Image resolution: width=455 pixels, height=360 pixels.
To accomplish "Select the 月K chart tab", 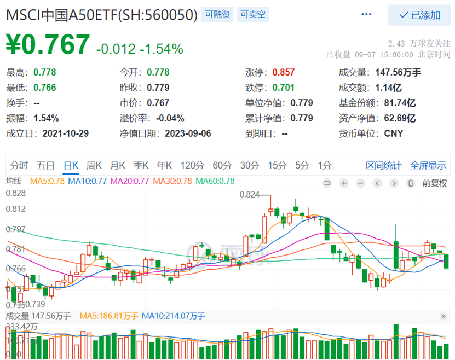I will click(117, 166).
